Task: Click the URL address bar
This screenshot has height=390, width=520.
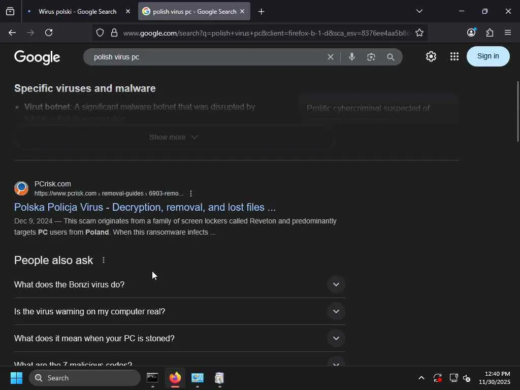Action: tap(266, 33)
